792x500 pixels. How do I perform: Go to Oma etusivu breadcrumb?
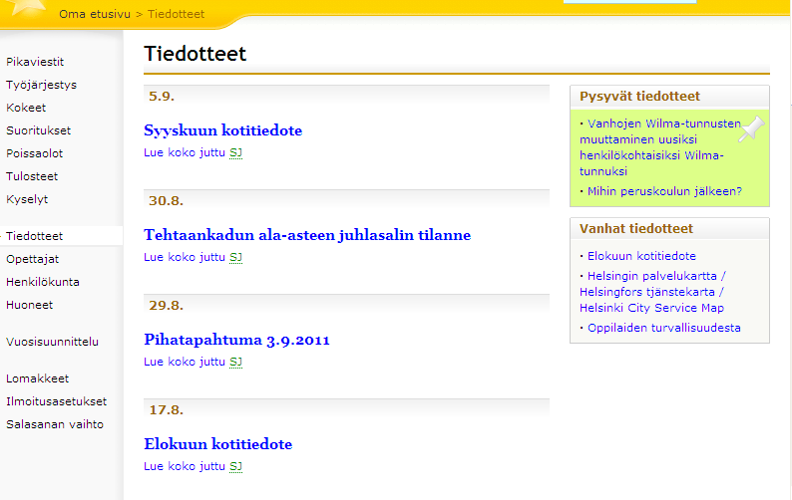[x=95, y=14]
